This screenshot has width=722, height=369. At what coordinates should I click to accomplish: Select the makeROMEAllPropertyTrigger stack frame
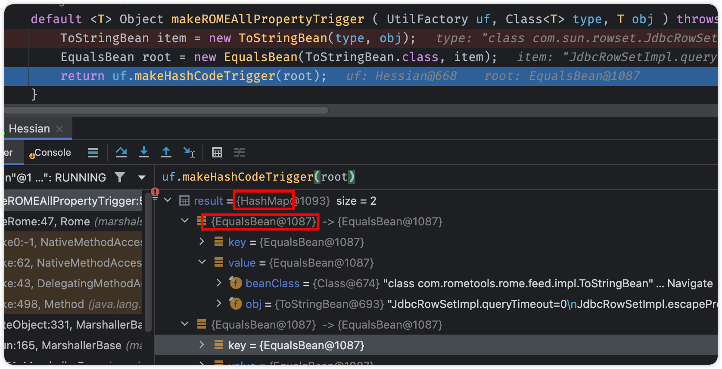(73, 201)
